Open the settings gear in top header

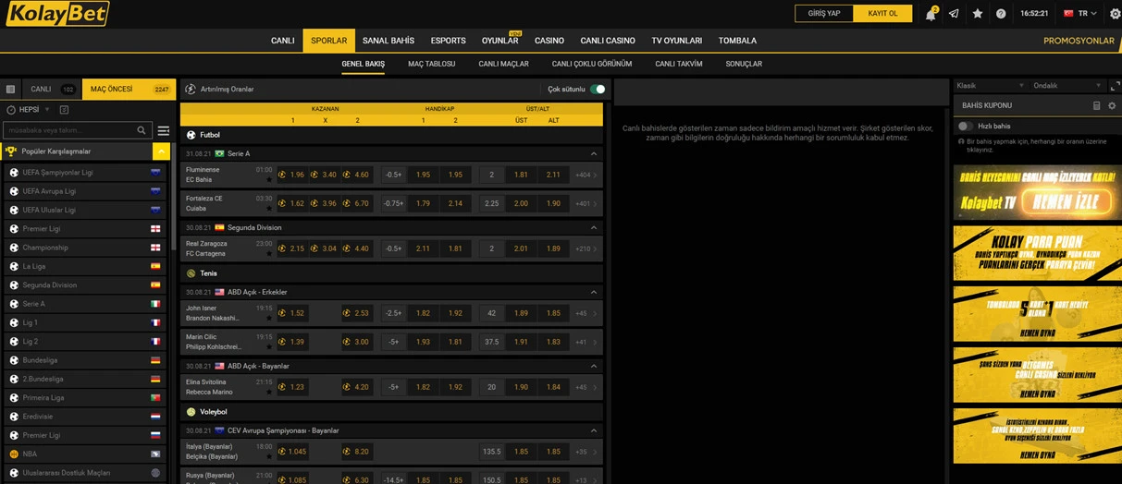click(x=1114, y=14)
